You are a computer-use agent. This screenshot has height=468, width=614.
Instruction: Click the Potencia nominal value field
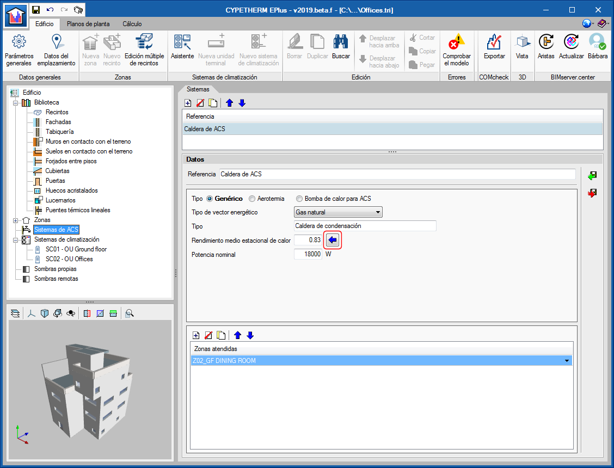[308, 254]
